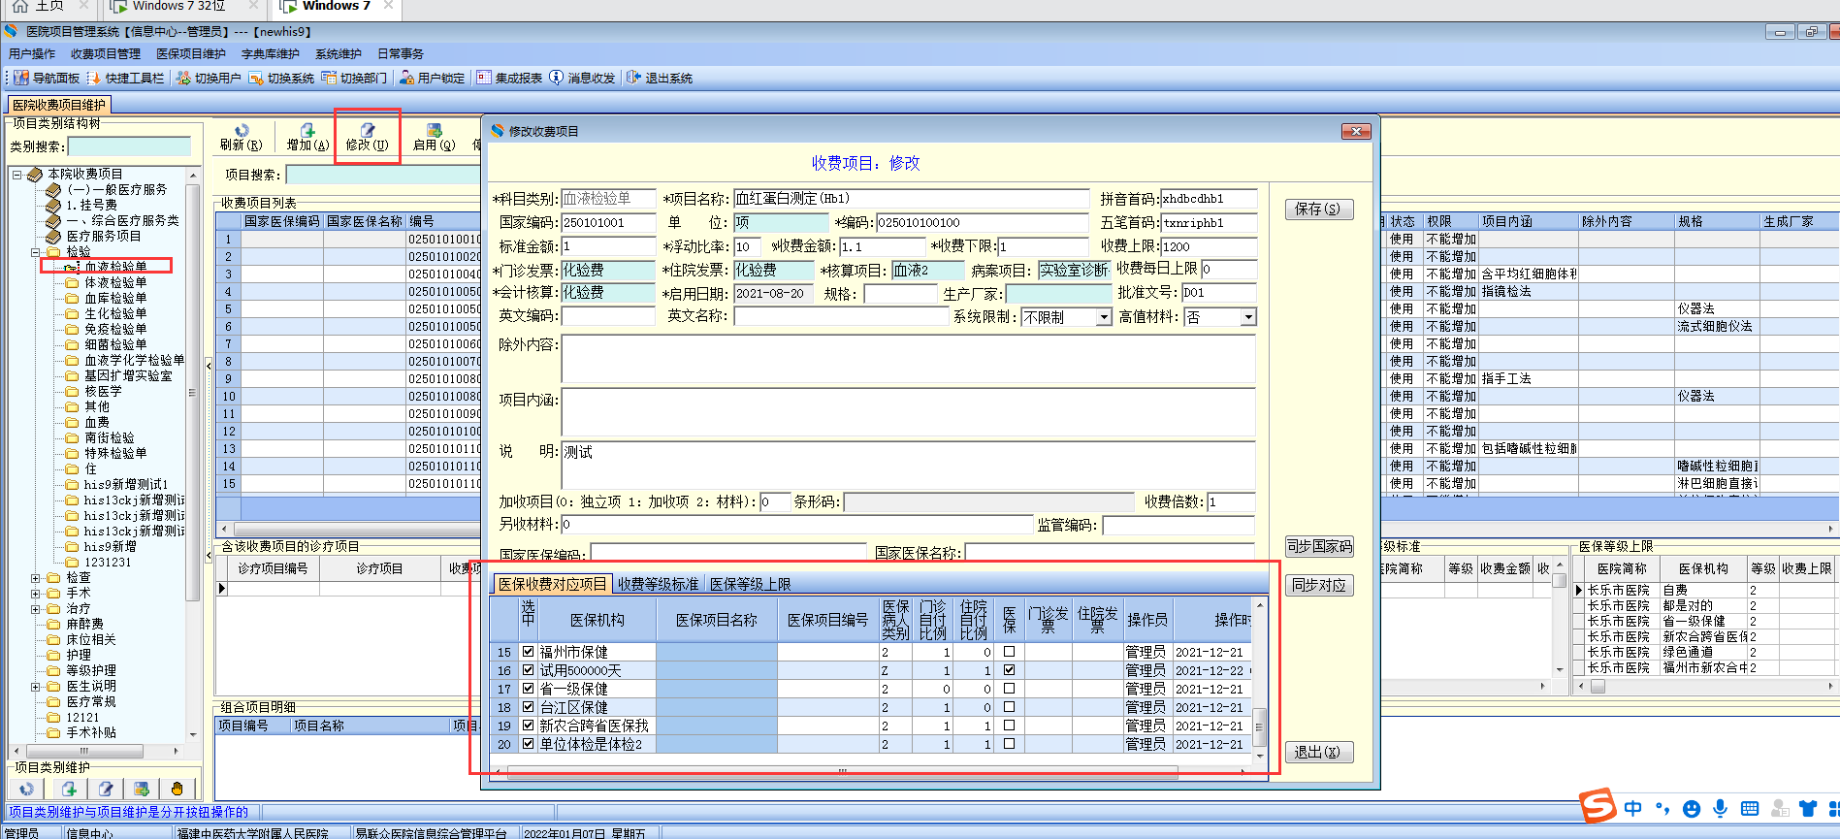
Task: Switch to 收费等级标准 tab
Action: 658,584
